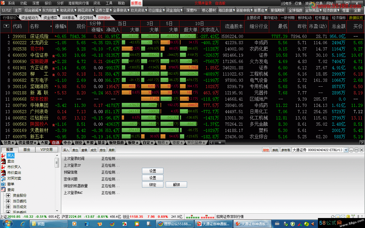Click the refresh arrows icon in status bar
Screen dimensions: 365x228
coord(333,217)
